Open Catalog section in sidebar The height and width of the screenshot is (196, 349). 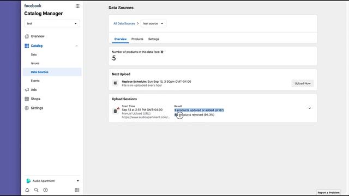[37, 46]
